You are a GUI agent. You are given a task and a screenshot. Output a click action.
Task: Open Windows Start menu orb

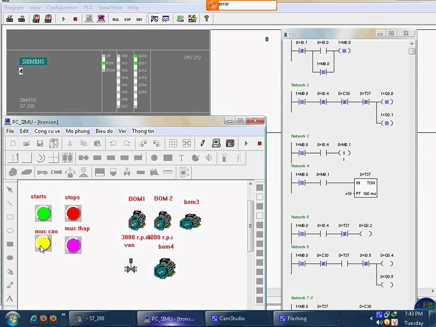point(12,319)
